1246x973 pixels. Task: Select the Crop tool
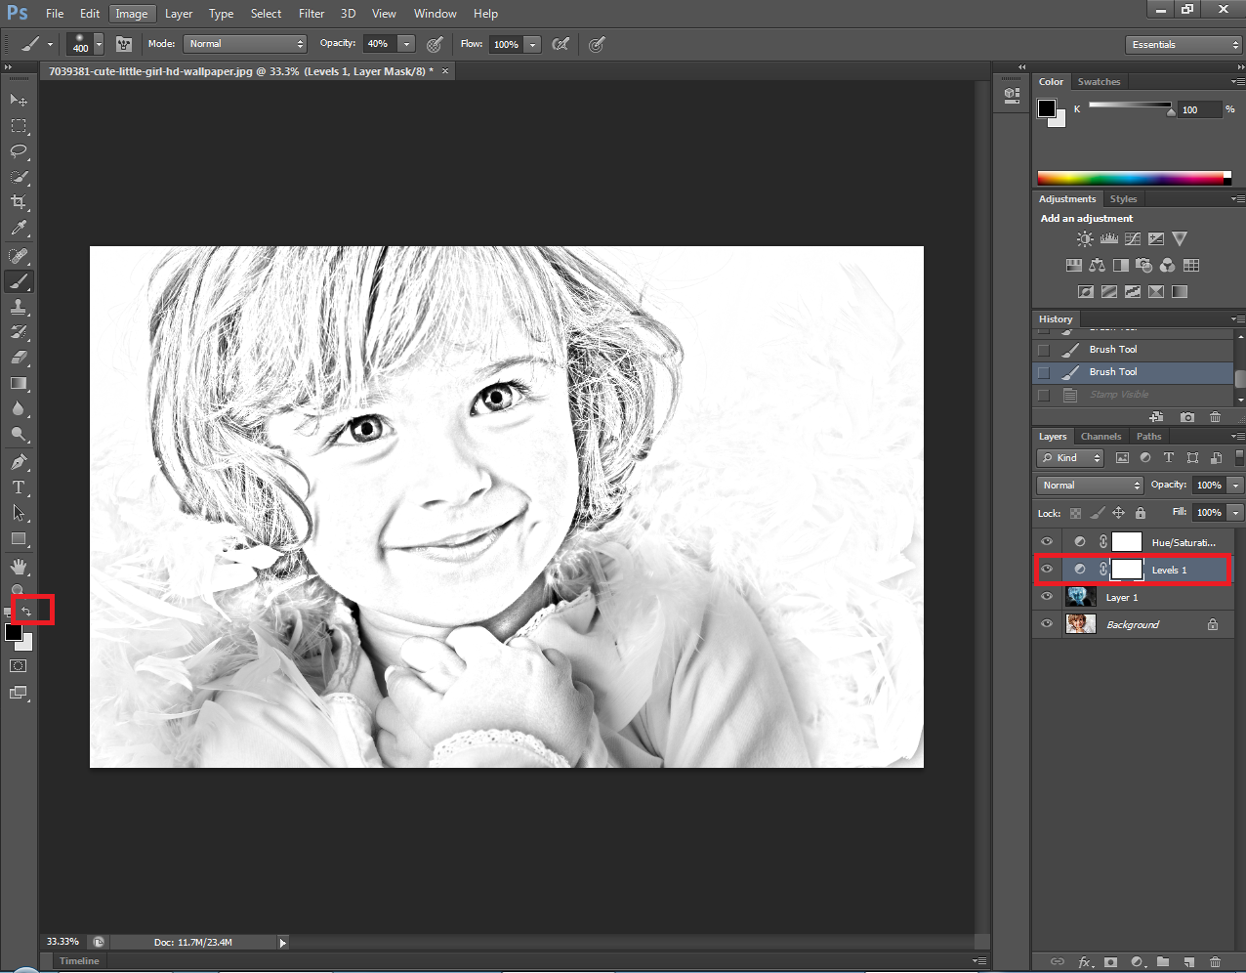[19, 202]
